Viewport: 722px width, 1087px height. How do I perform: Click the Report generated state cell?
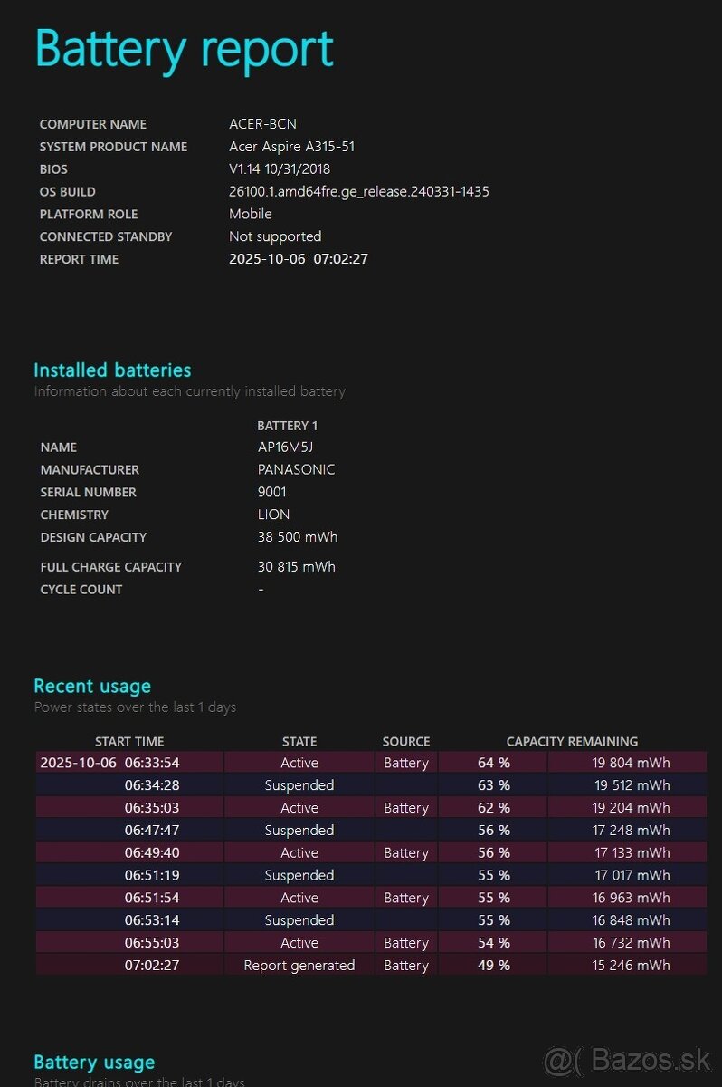pos(299,966)
